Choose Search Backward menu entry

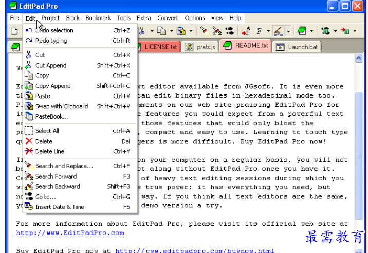click(80, 187)
